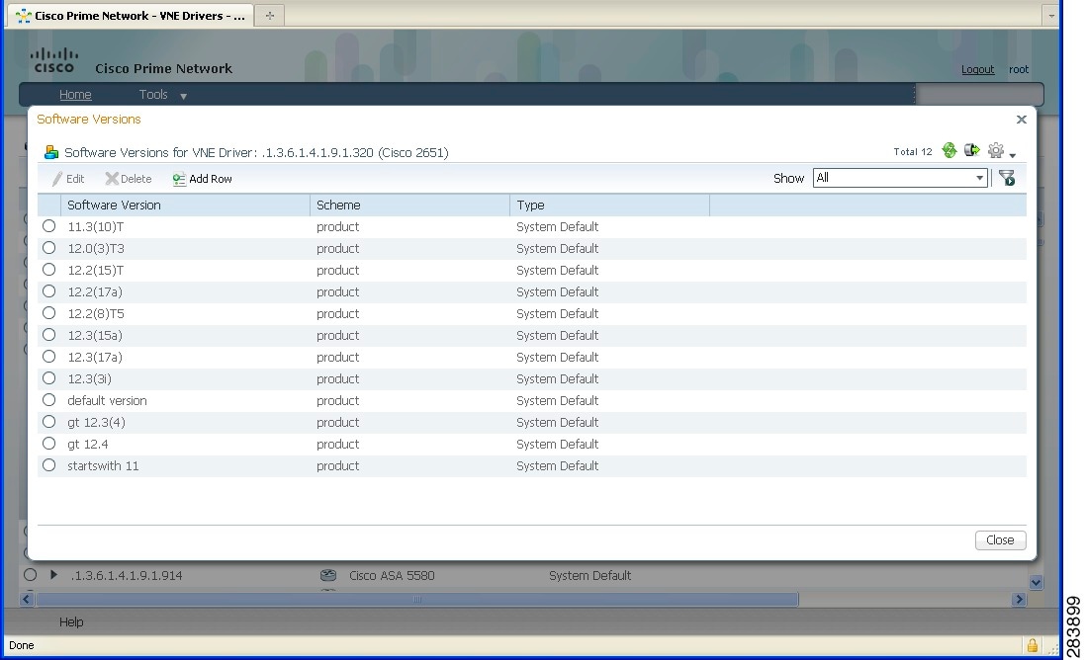Screen dimensions: 1085x660
Task: Open the gear settings menu
Action: point(996,150)
